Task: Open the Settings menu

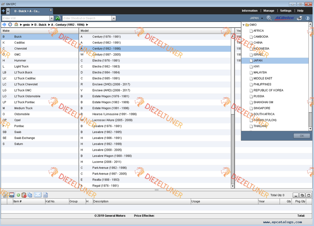Action: point(285,11)
